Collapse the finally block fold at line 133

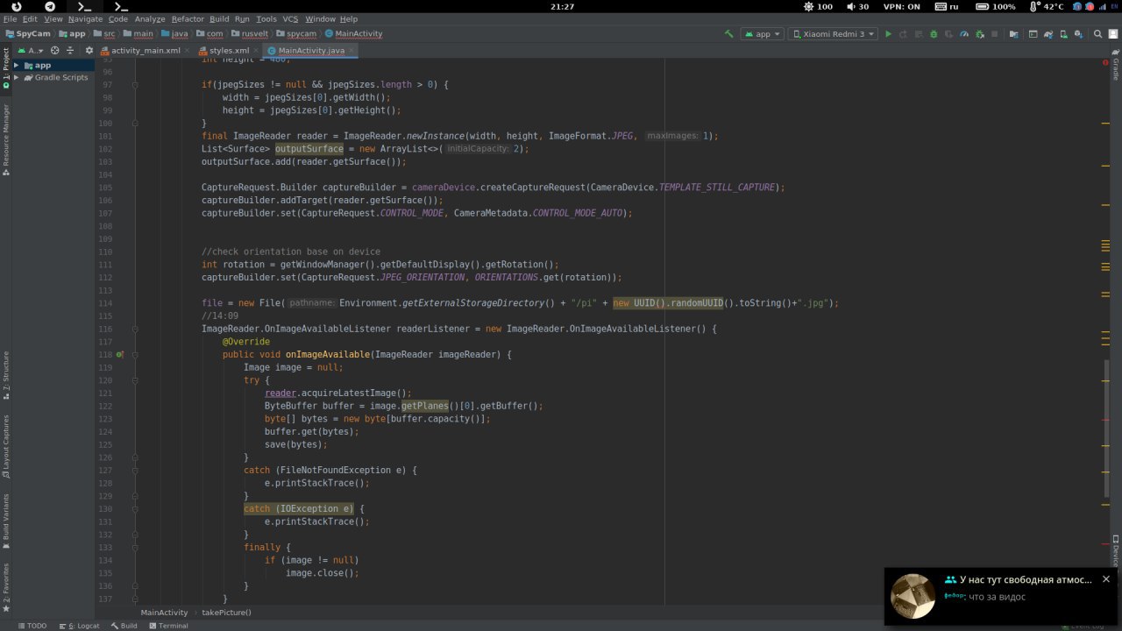point(135,547)
